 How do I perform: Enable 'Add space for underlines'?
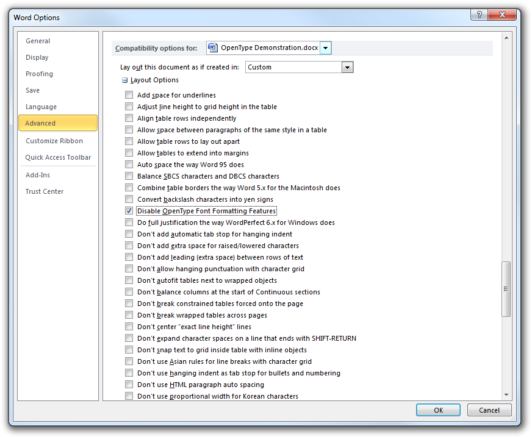129,95
